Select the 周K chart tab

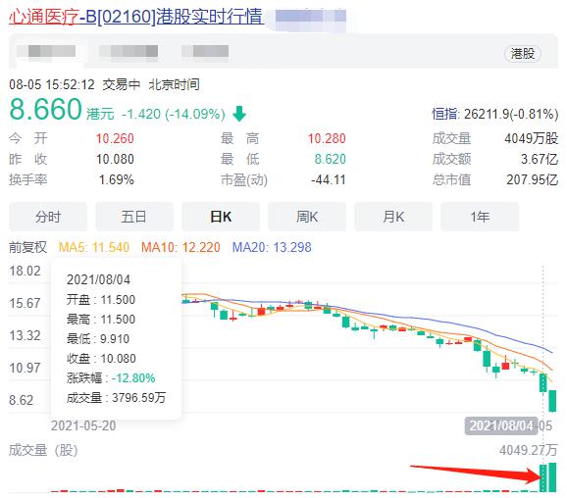coord(307,217)
